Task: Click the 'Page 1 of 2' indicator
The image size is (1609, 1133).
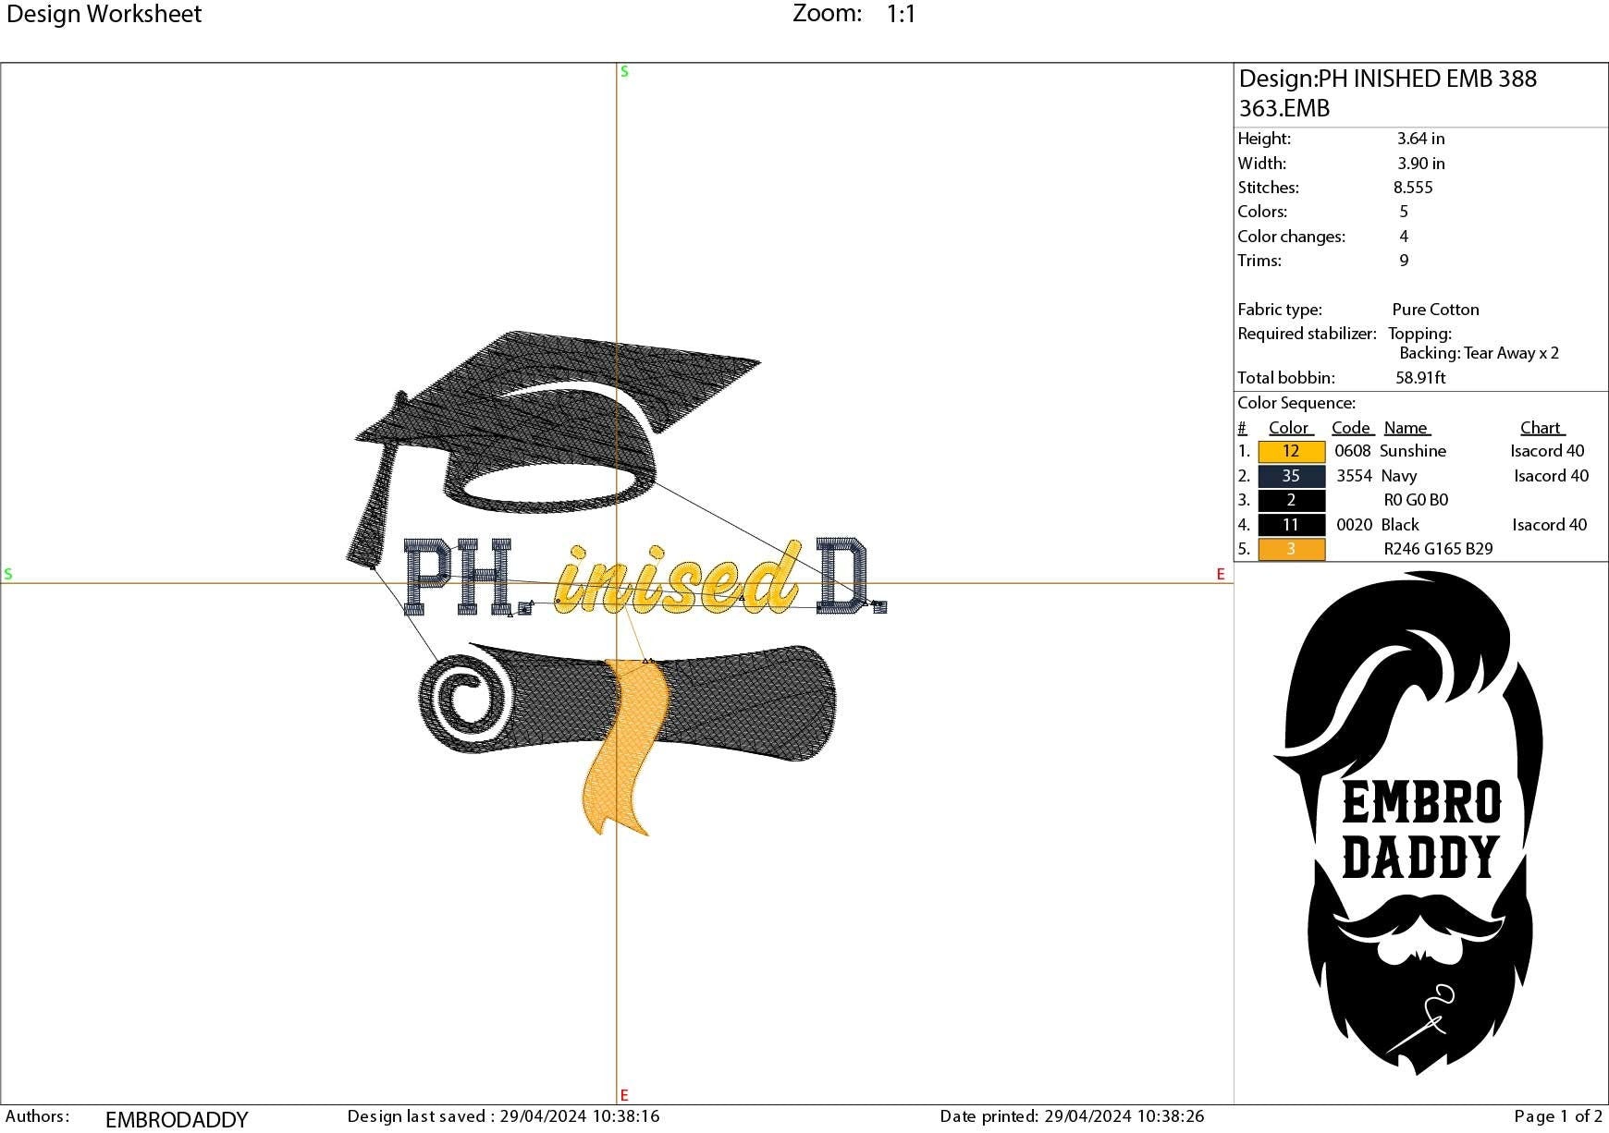Action: (x=1558, y=1116)
